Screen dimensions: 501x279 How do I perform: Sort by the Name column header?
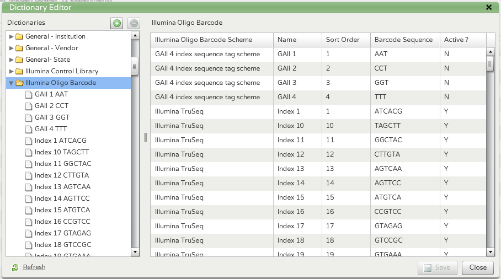coord(297,40)
